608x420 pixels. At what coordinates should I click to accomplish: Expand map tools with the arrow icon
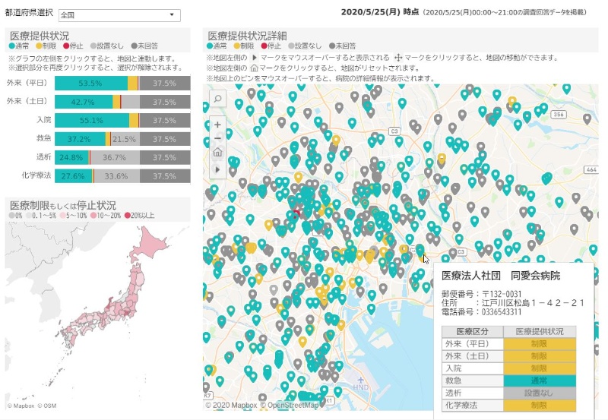pyautogui.click(x=217, y=169)
